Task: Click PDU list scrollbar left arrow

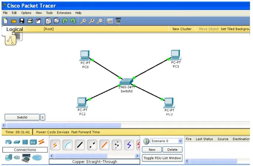Action: pyautogui.click(x=187, y=161)
